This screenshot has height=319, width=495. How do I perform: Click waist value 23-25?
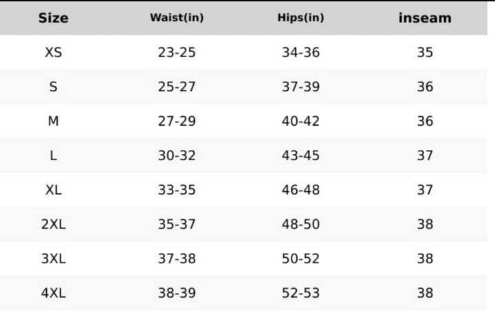(x=177, y=52)
